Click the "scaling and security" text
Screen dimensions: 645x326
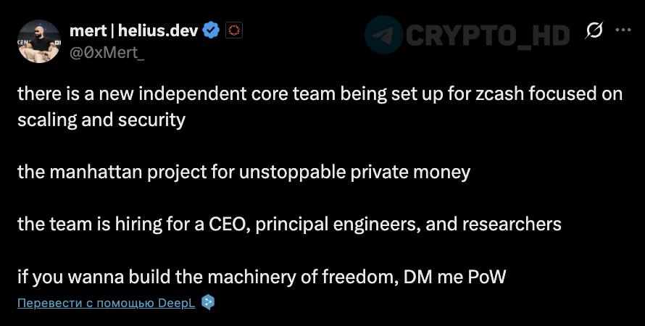click(101, 119)
